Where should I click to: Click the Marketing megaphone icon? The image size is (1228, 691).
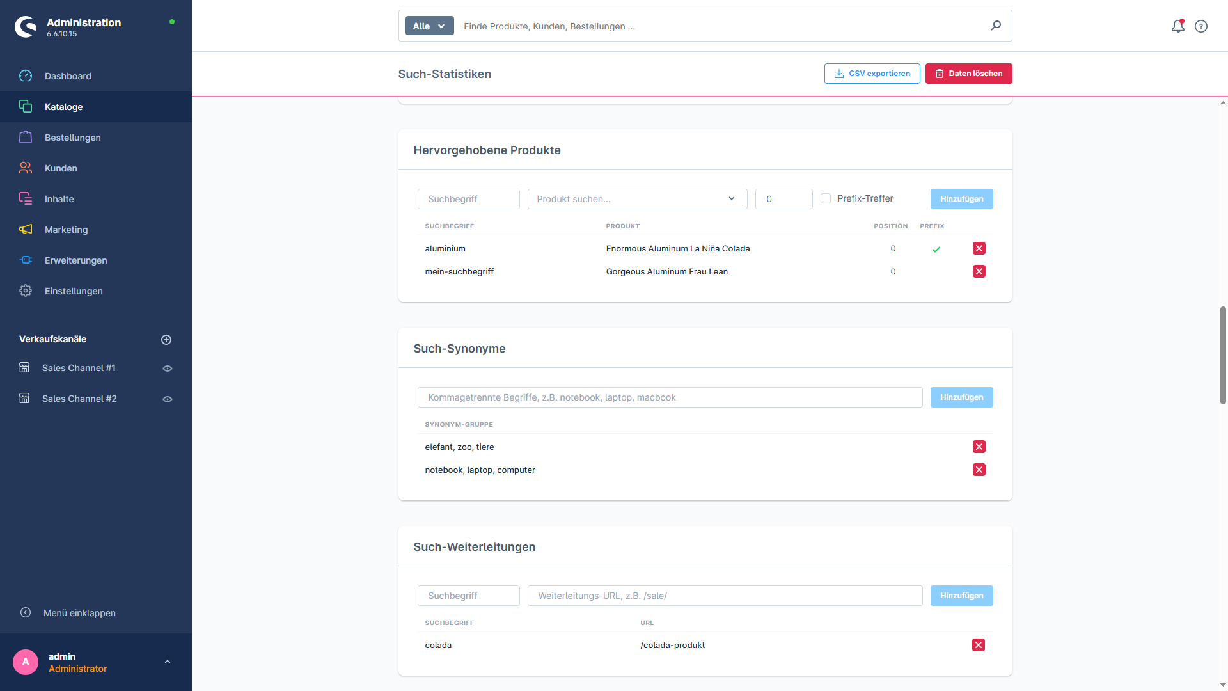tap(26, 230)
